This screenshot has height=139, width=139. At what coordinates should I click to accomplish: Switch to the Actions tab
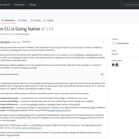coord(22,20)
